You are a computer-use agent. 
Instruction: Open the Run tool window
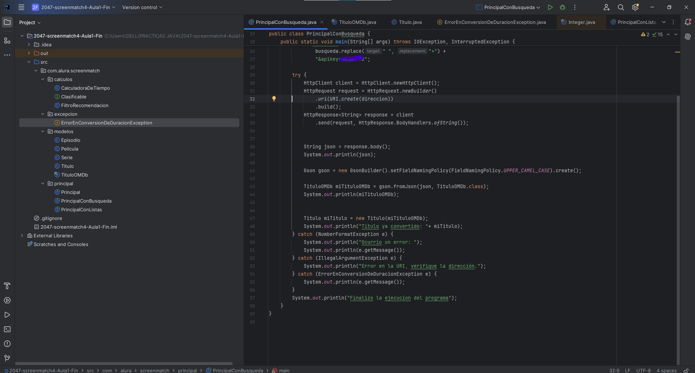click(x=7, y=315)
